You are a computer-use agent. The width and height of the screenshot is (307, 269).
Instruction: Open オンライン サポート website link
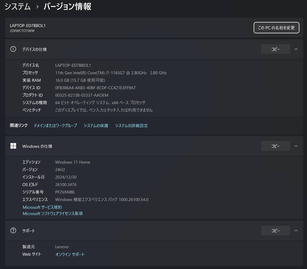point(70,254)
